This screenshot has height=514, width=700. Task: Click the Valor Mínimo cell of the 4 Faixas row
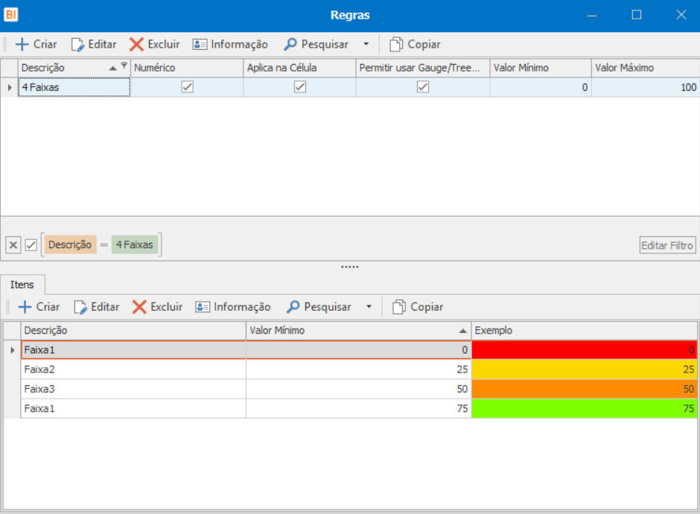[541, 87]
